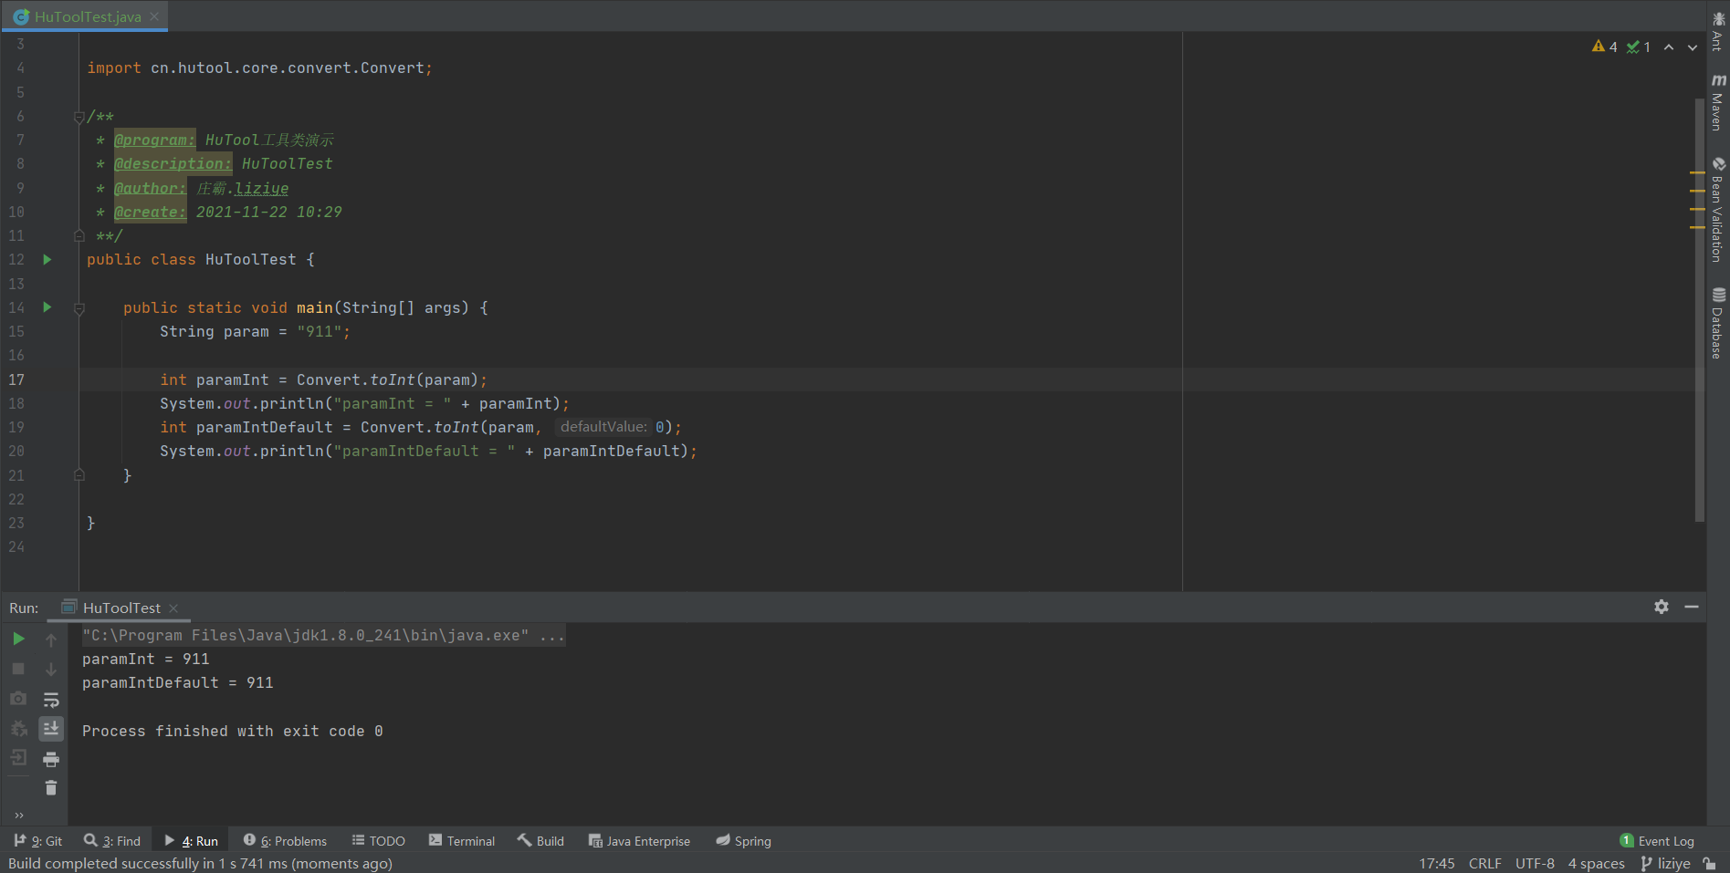Open Git branch liziye menu
The height and width of the screenshot is (873, 1730).
[x=1665, y=863]
